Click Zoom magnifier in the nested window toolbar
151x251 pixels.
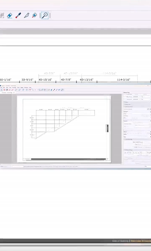click(x=62, y=90)
